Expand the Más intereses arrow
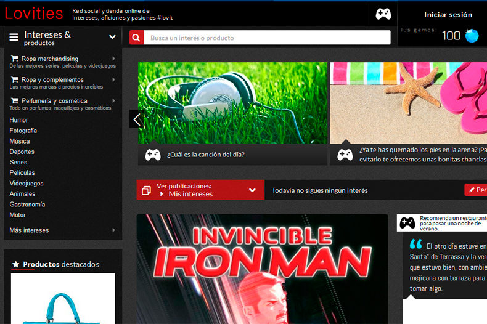487x324 pixels. pos(113,230)
